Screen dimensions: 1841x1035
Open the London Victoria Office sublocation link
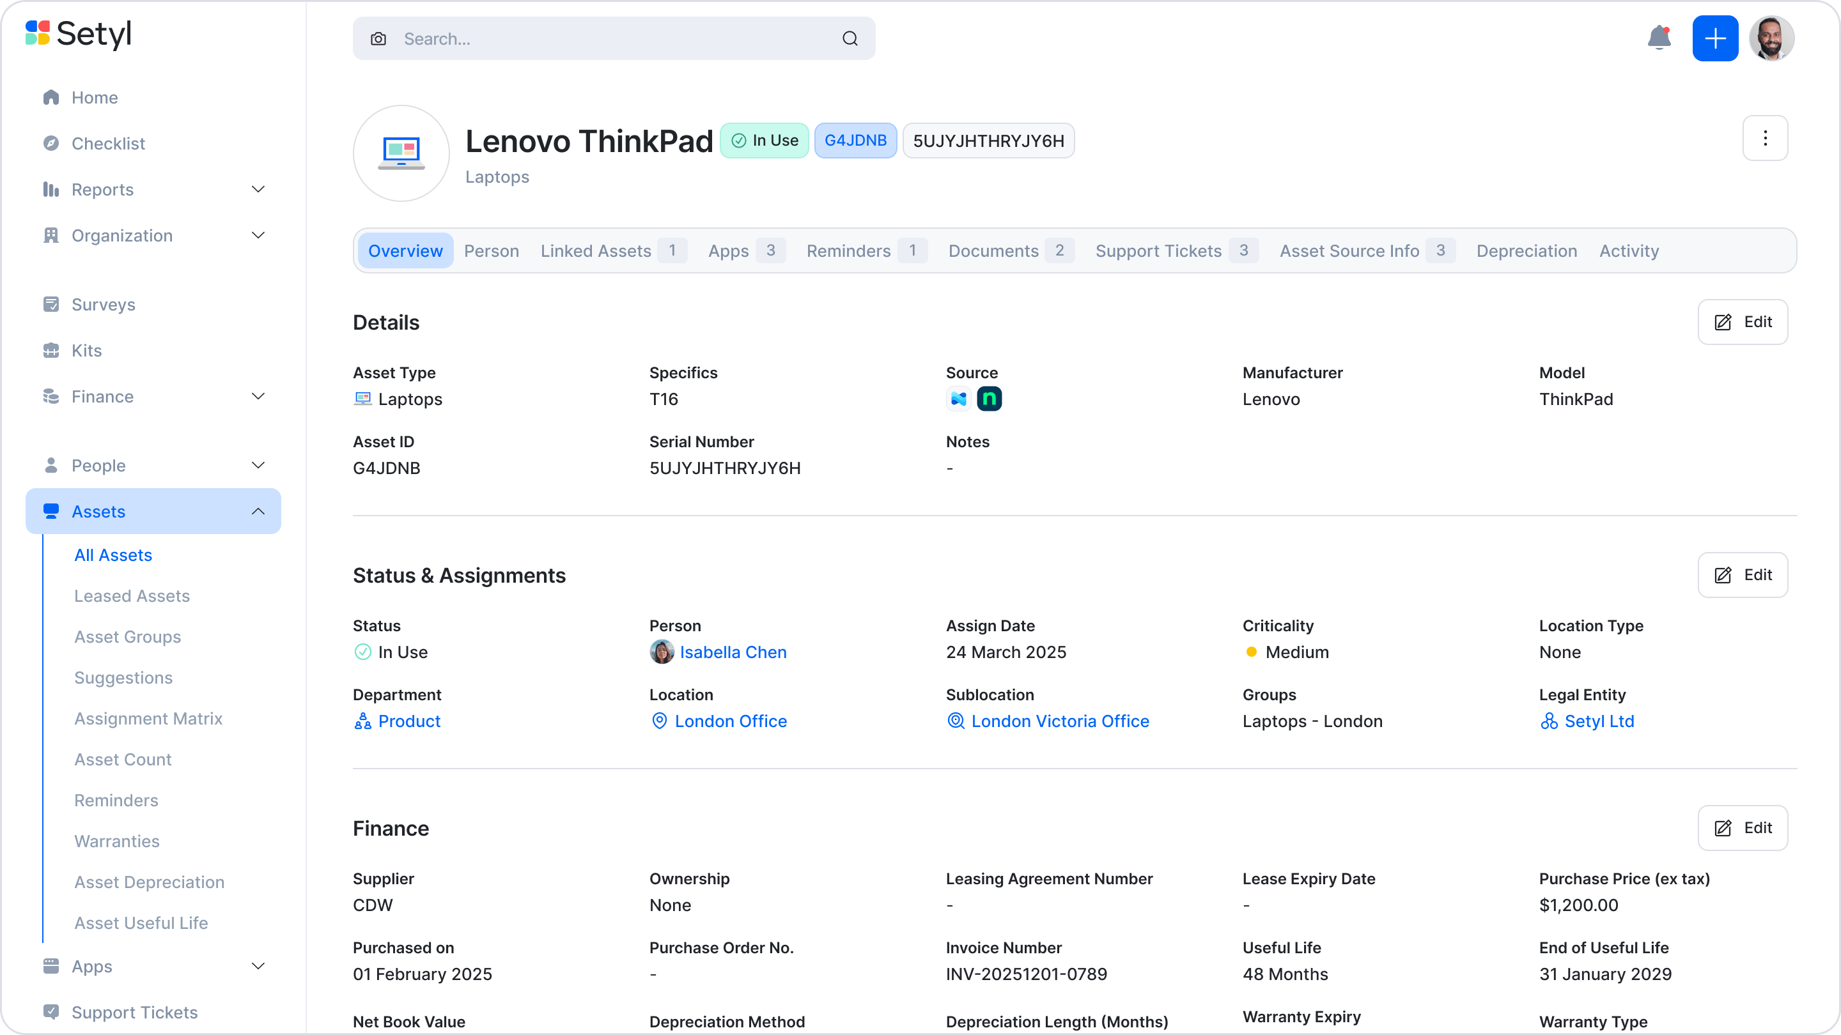click(x=1059, y=721)
